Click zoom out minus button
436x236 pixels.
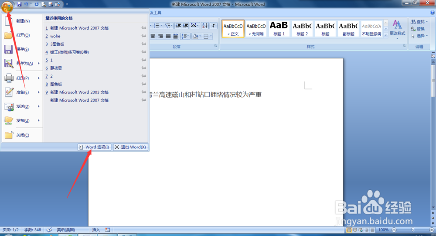click(394, 230)
